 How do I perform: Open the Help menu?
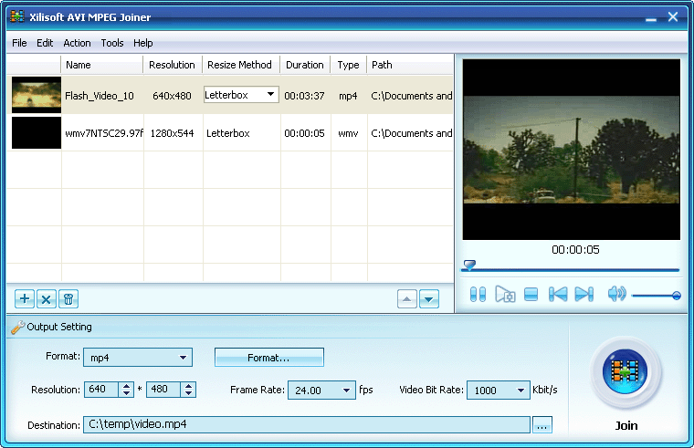click(143, 43)
